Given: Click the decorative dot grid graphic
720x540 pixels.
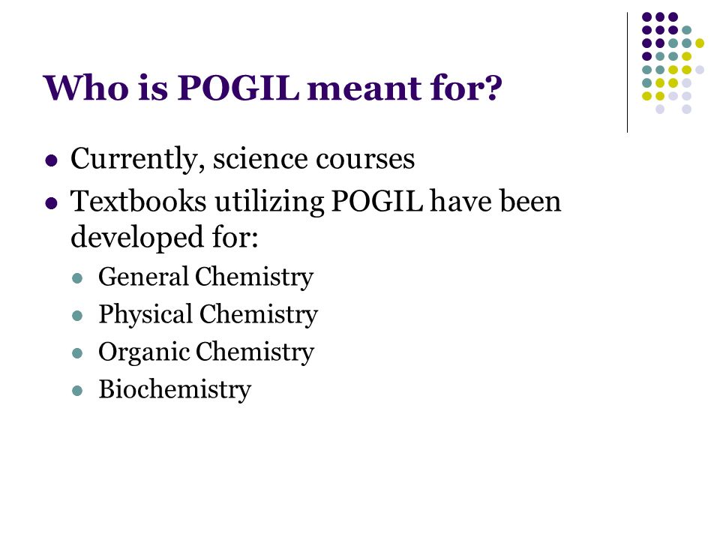Looking at the screenshot, I should (x=673, y=63).
